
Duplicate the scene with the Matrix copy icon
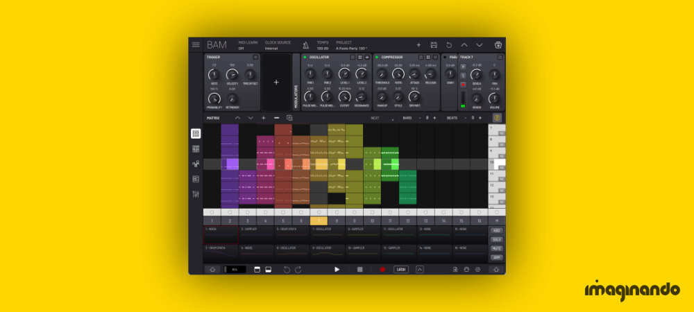coord(289,118)
